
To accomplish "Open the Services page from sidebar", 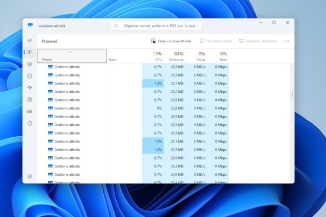I will [x=30, y=123].
